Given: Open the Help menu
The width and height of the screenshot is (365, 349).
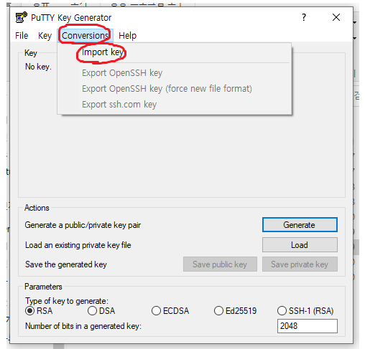Looking at the screenshot, I should 127,36.
